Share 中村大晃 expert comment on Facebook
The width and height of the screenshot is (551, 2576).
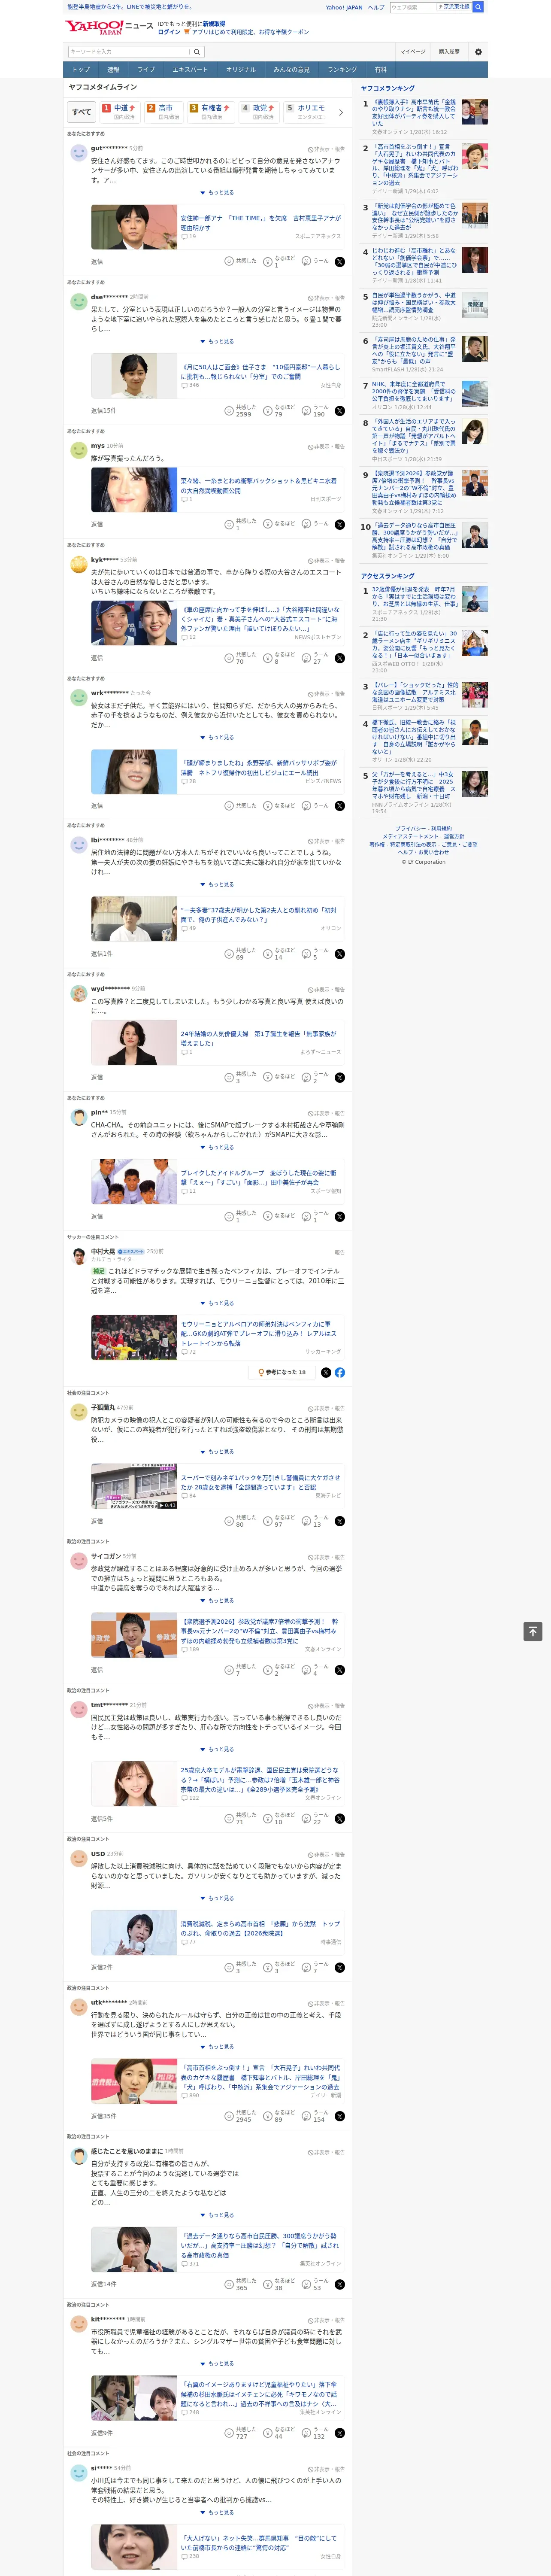pos(340,1373)
